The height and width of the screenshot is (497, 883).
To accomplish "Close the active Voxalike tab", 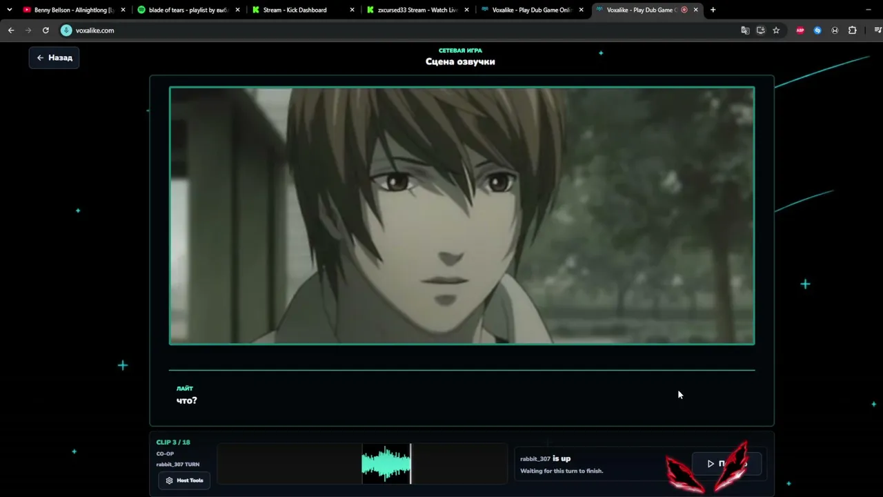I will click(x=695, y=10).
